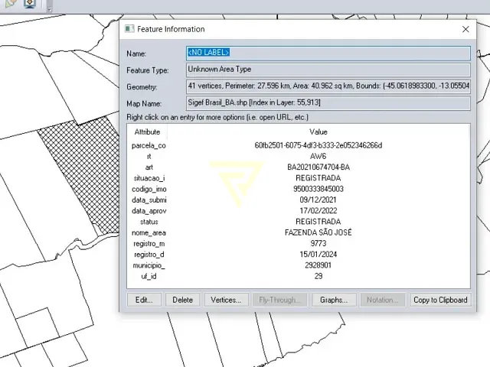Click value 9500333845003
Image resolution: width=490 pixels, height=367 pixels.
(x=318, y=189)
